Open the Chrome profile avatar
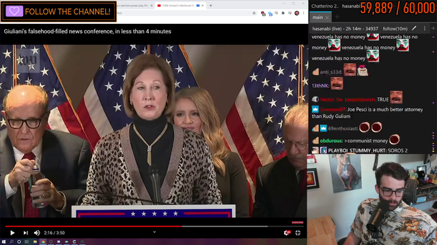437x245 pixels. click(x=297, y=13)
